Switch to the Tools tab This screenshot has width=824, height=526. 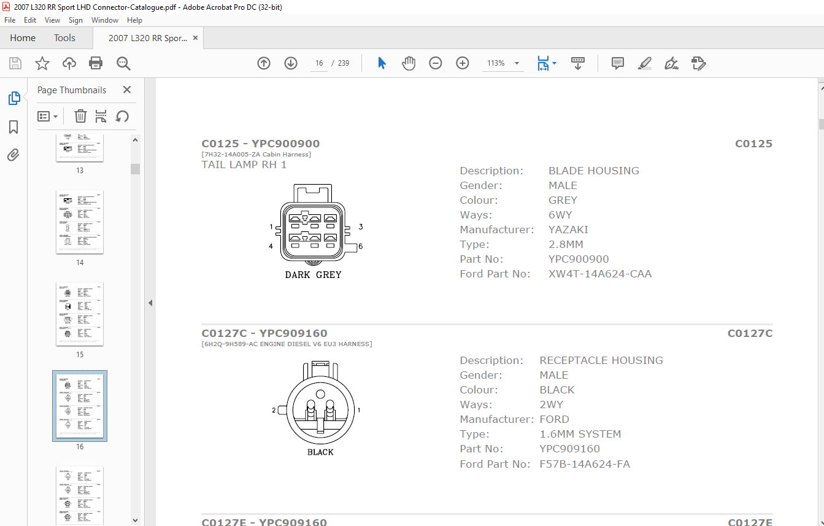point(64,38)
